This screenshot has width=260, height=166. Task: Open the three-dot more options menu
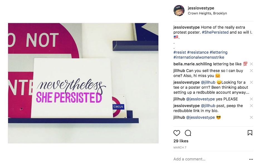pyautogui.click(x=251, y=159)
